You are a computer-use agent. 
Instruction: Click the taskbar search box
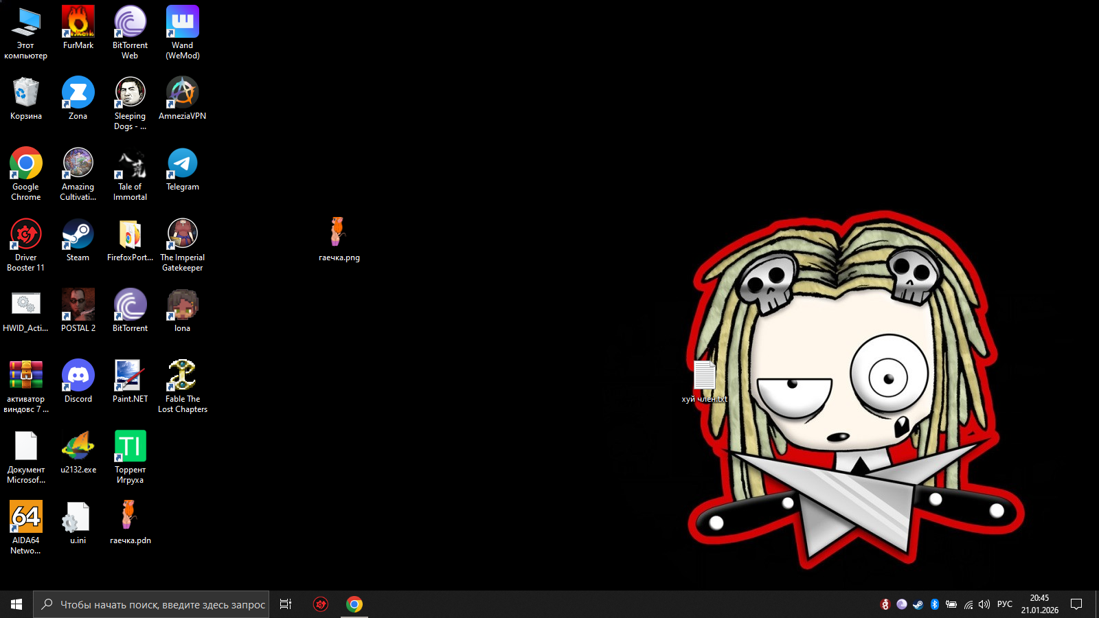tap(151, 604)
